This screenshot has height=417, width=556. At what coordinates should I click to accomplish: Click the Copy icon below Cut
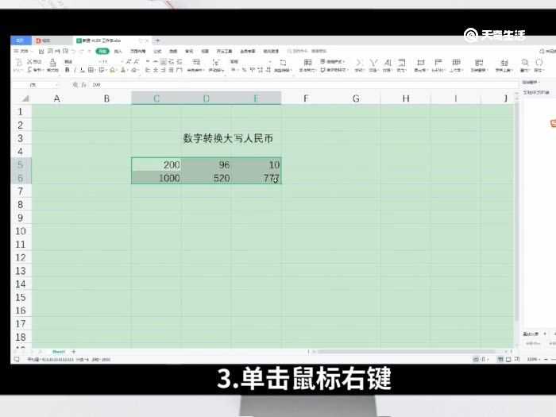point(30,70)
